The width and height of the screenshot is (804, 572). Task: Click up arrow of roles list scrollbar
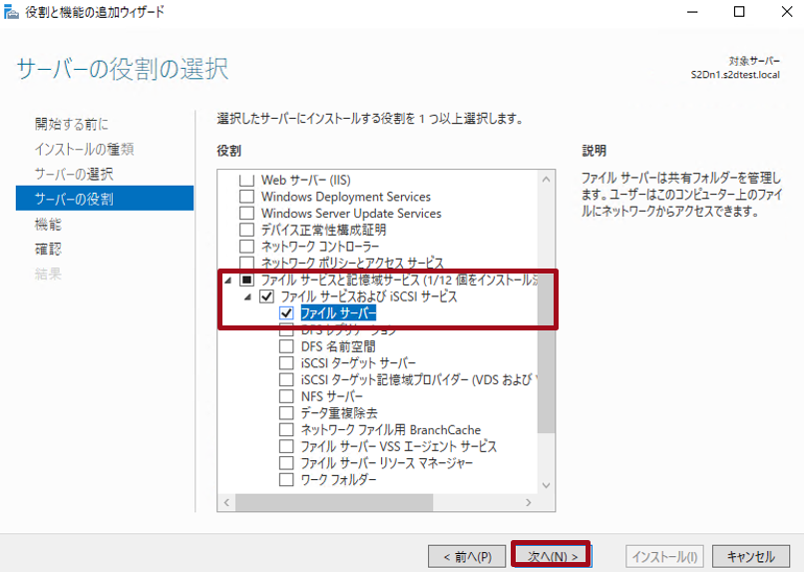click(x=546, y=180)
